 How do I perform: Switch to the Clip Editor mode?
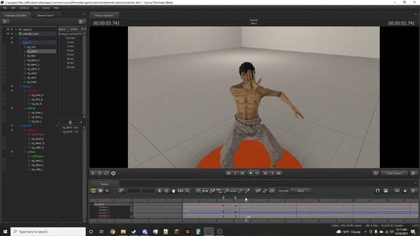click(93, 191)
